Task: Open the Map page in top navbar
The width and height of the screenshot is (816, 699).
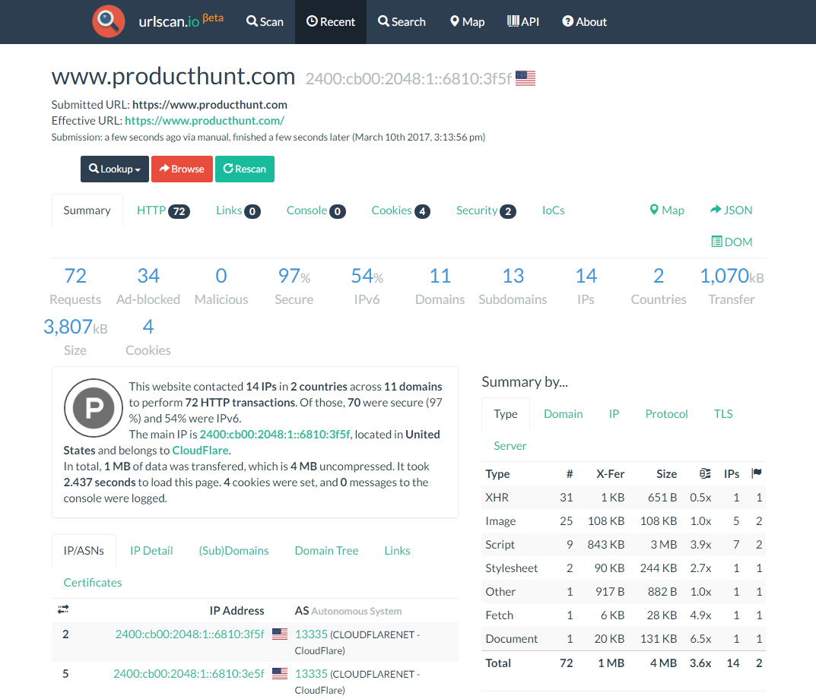Action: [x=468, y=22]
